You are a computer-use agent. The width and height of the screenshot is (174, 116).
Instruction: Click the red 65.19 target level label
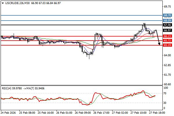pos(167,45)
